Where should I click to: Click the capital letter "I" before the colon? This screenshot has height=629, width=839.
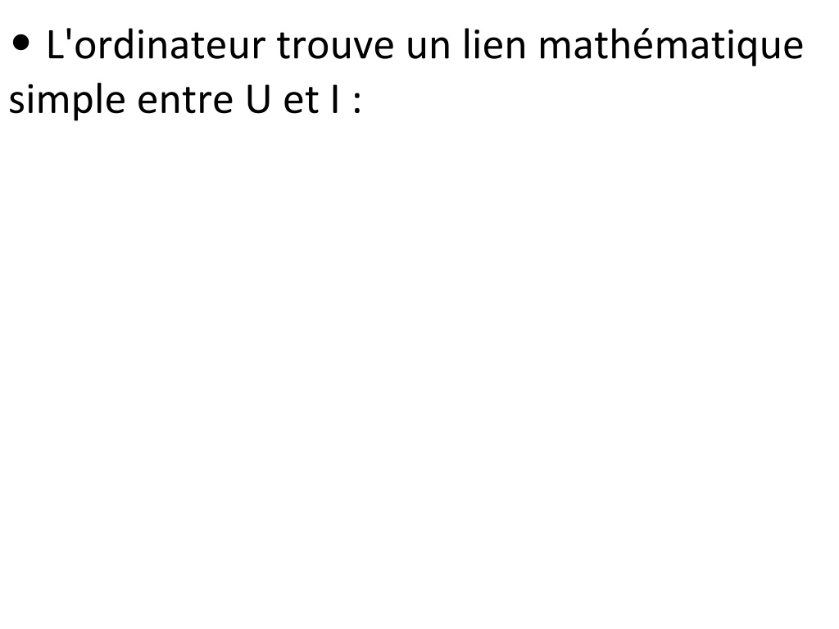[x=335, y=99]
